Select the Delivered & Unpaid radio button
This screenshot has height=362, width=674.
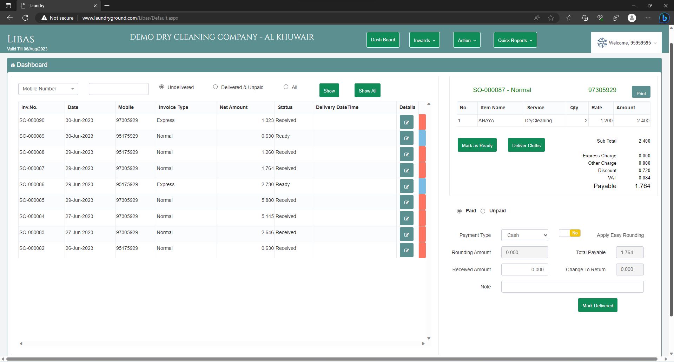[215, 87]
